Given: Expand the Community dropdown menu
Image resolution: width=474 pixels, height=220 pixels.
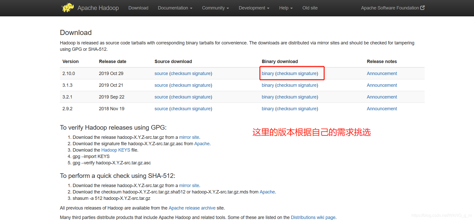Looking at the screenshot, I should 216,8.
